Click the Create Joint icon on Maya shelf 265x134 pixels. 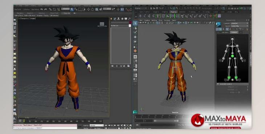pyautogui.click(x=145, y=16)
